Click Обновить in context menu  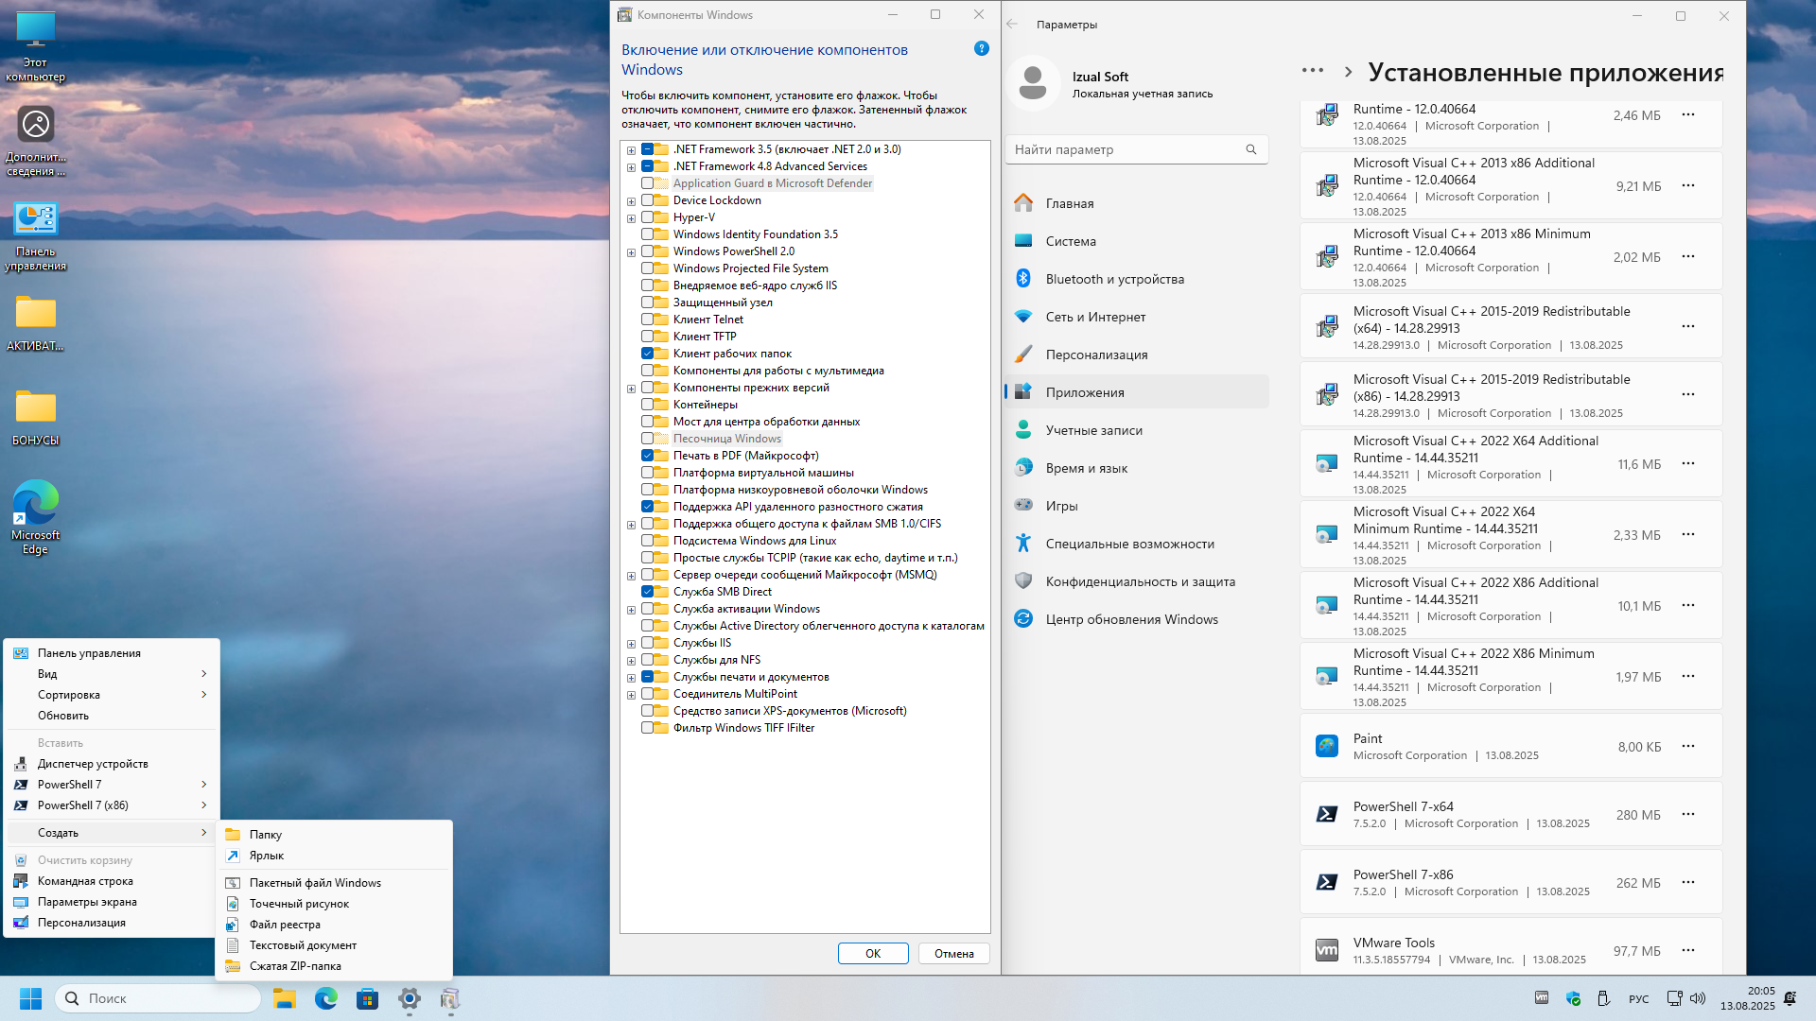pyautogui.click(x=112, y=716)
